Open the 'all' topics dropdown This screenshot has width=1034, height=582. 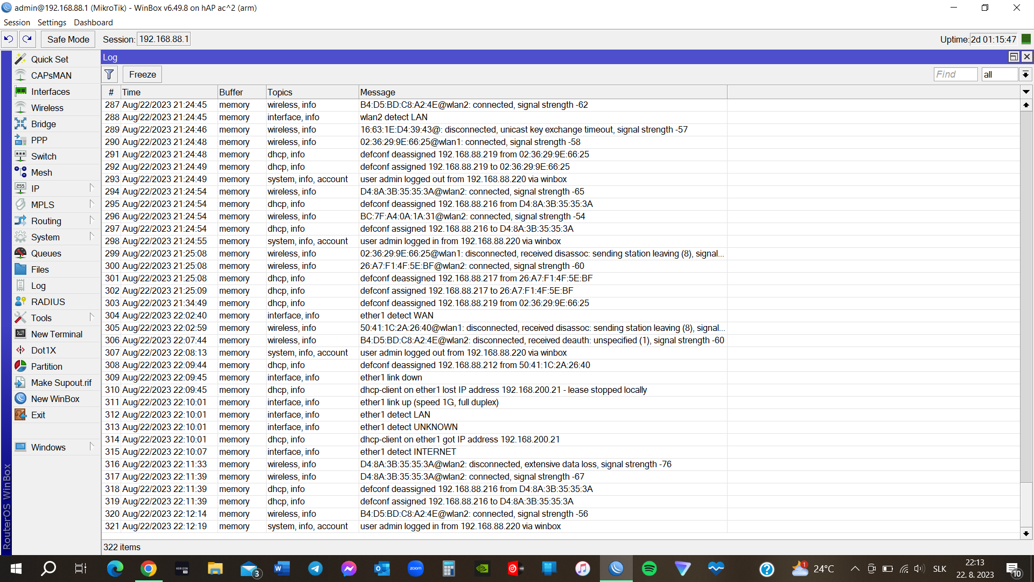(x=1025, y=74)
